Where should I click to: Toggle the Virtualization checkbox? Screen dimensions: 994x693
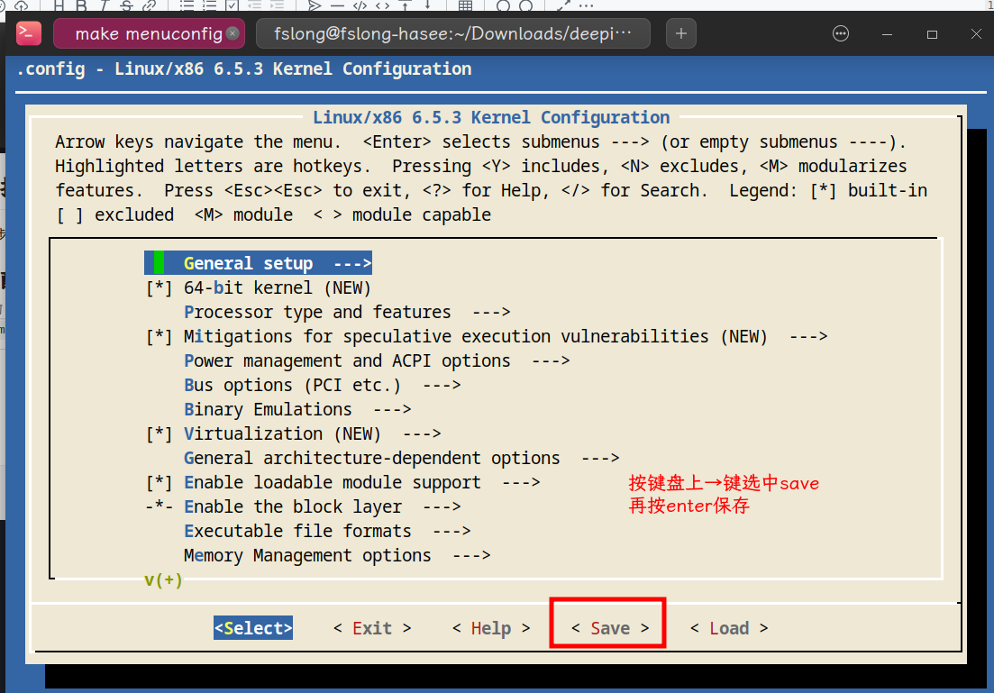159,434
